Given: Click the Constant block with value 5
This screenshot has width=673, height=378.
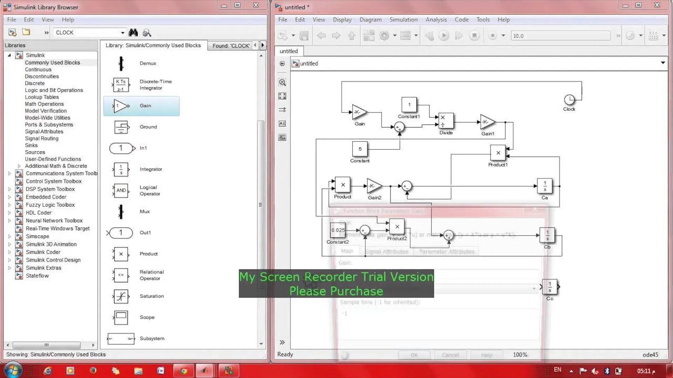Looking at the screenshot, I should pos(360,149).
